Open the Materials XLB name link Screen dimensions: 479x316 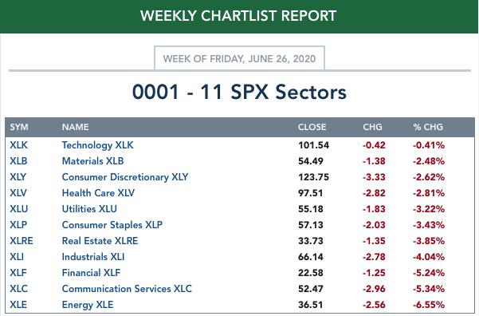click(92, 161)
